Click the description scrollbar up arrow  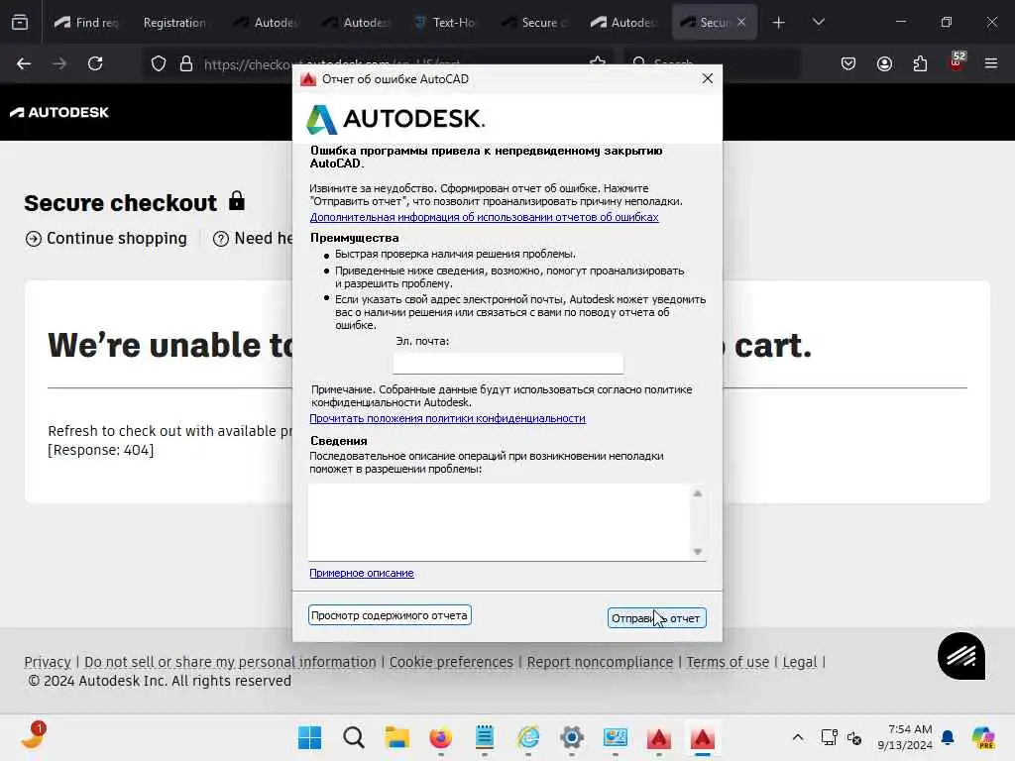(698, 493)
